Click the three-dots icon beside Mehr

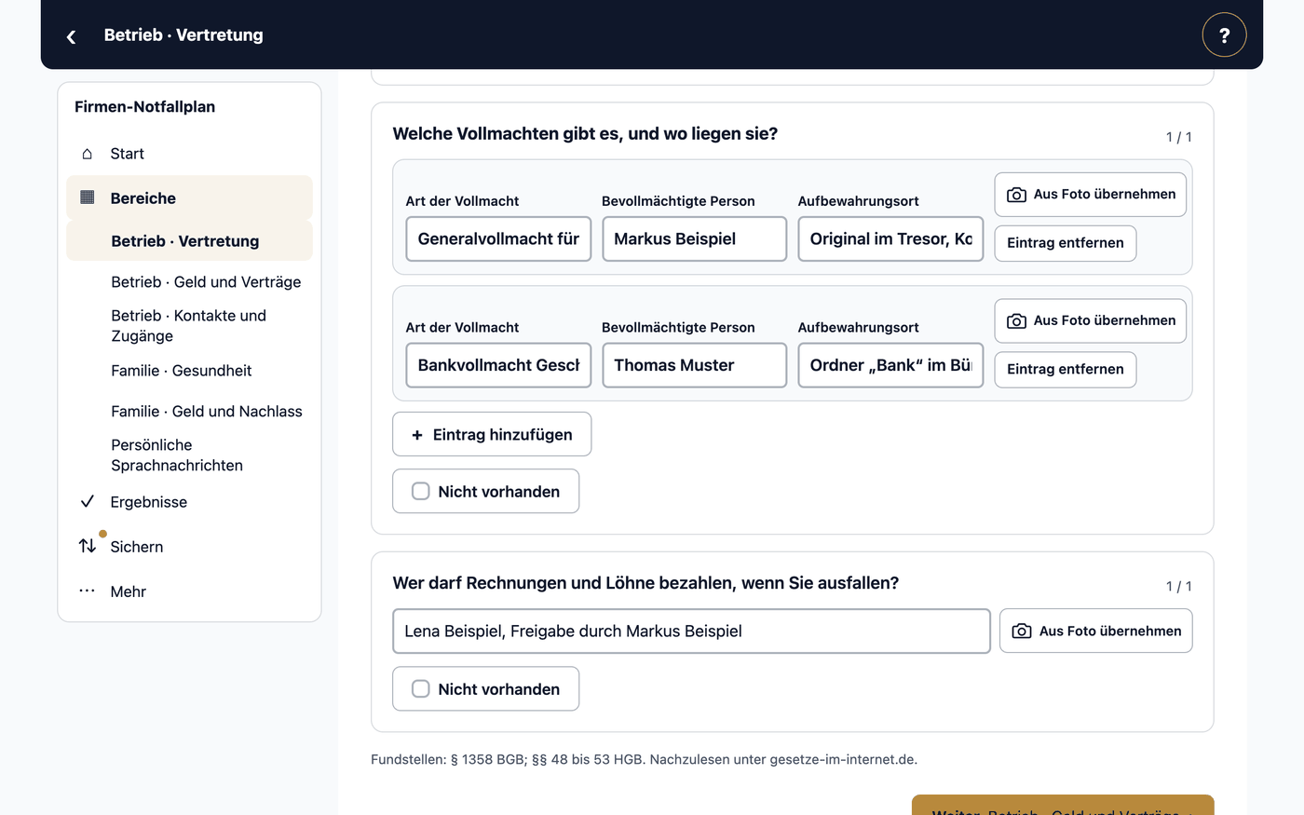click(88, 591)
